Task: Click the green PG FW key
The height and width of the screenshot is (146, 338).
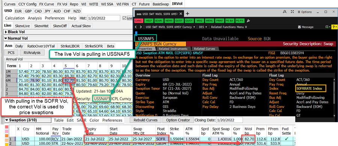Action: (x=239, y=21)
